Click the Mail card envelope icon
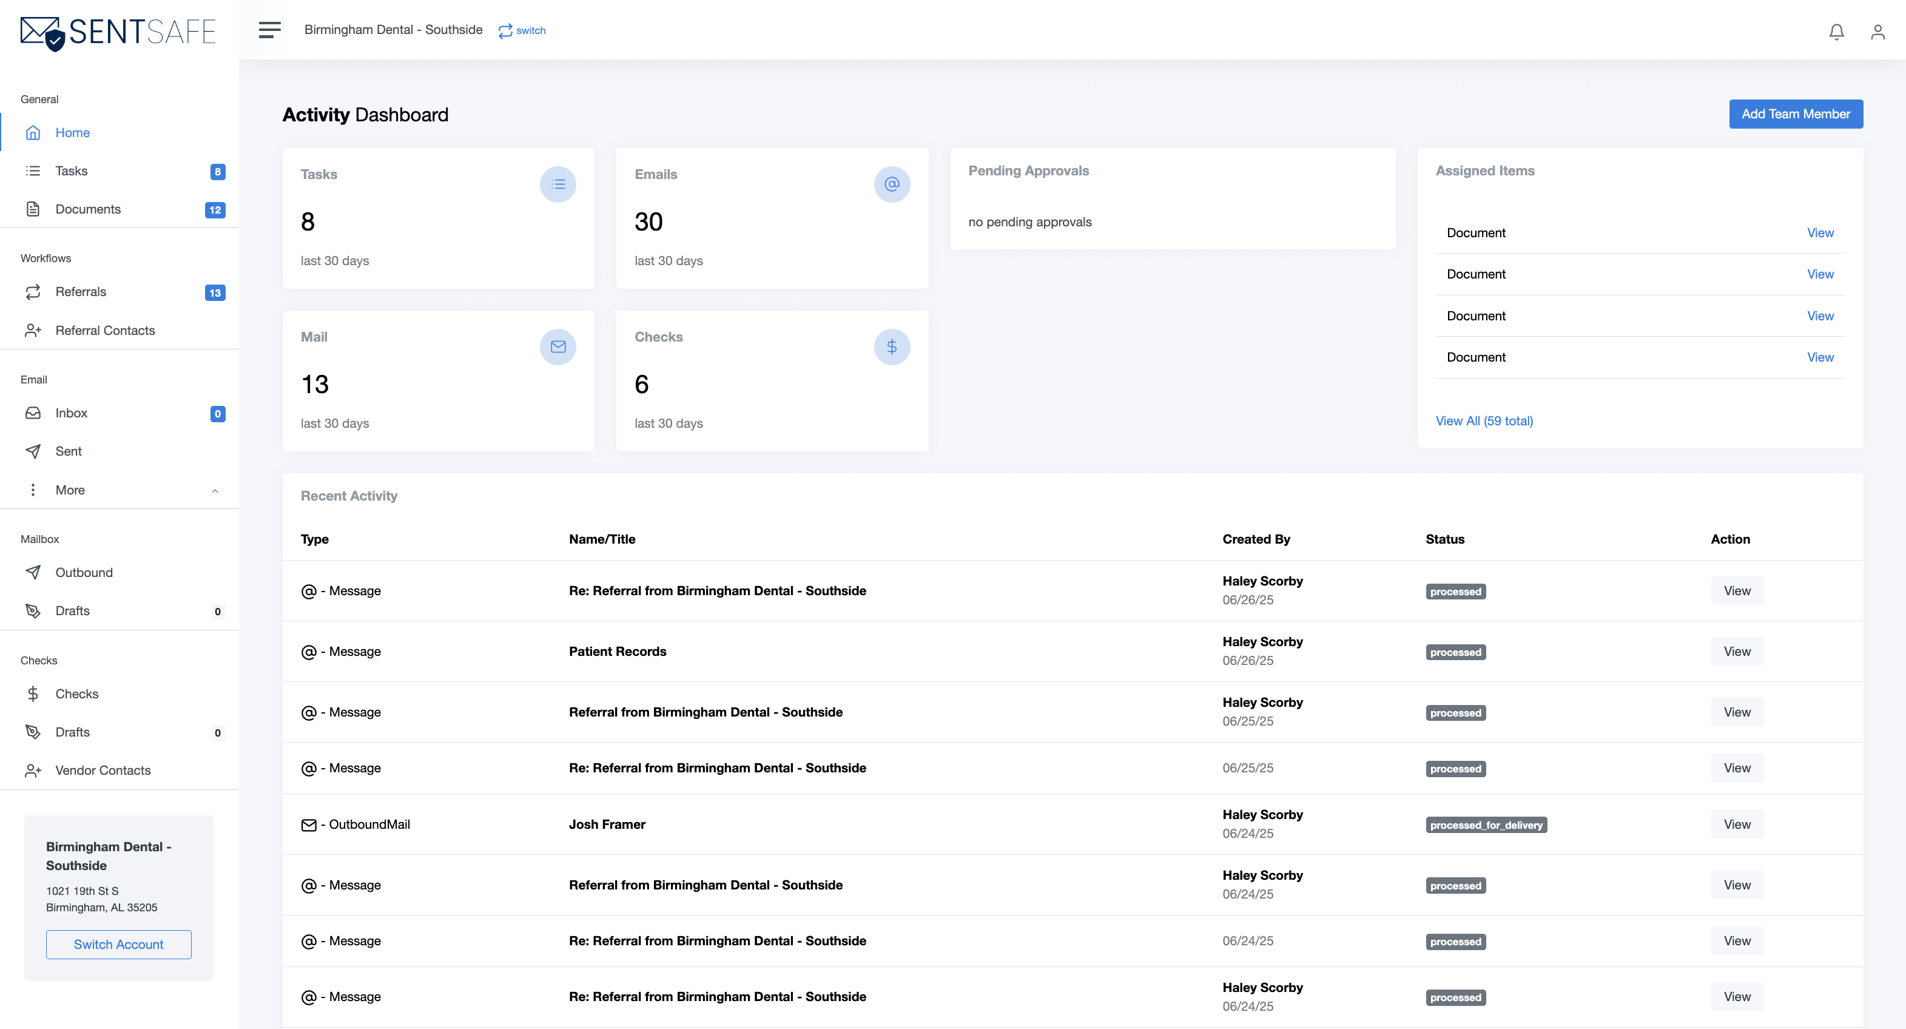The width and height of the screenshot is (1906, 1029). (558, 346)
